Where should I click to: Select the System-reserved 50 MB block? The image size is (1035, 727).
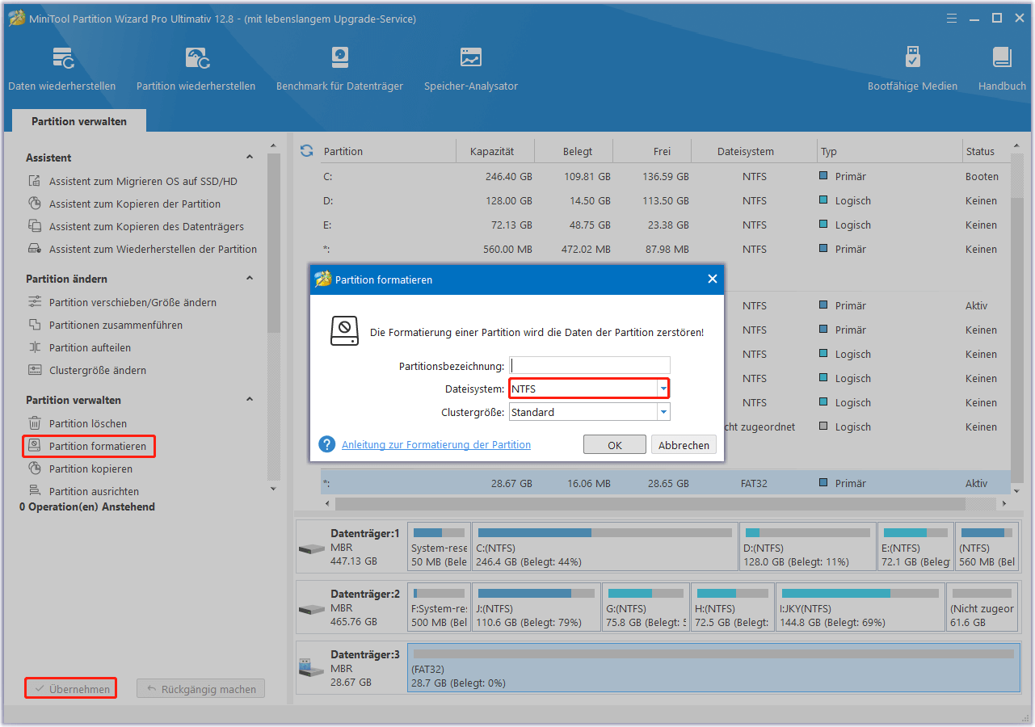(x=439, y=547)
